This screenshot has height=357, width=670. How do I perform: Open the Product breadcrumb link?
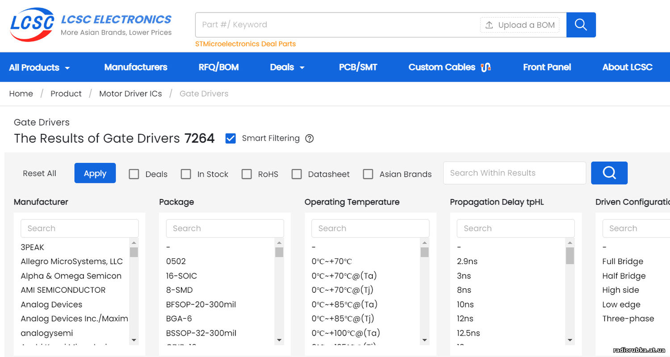click(x=66, y=94)
